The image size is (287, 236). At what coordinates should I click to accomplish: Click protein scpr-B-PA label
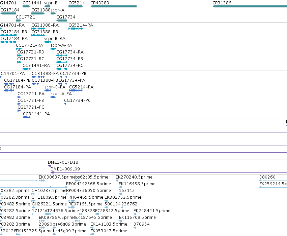pos(55,87)
